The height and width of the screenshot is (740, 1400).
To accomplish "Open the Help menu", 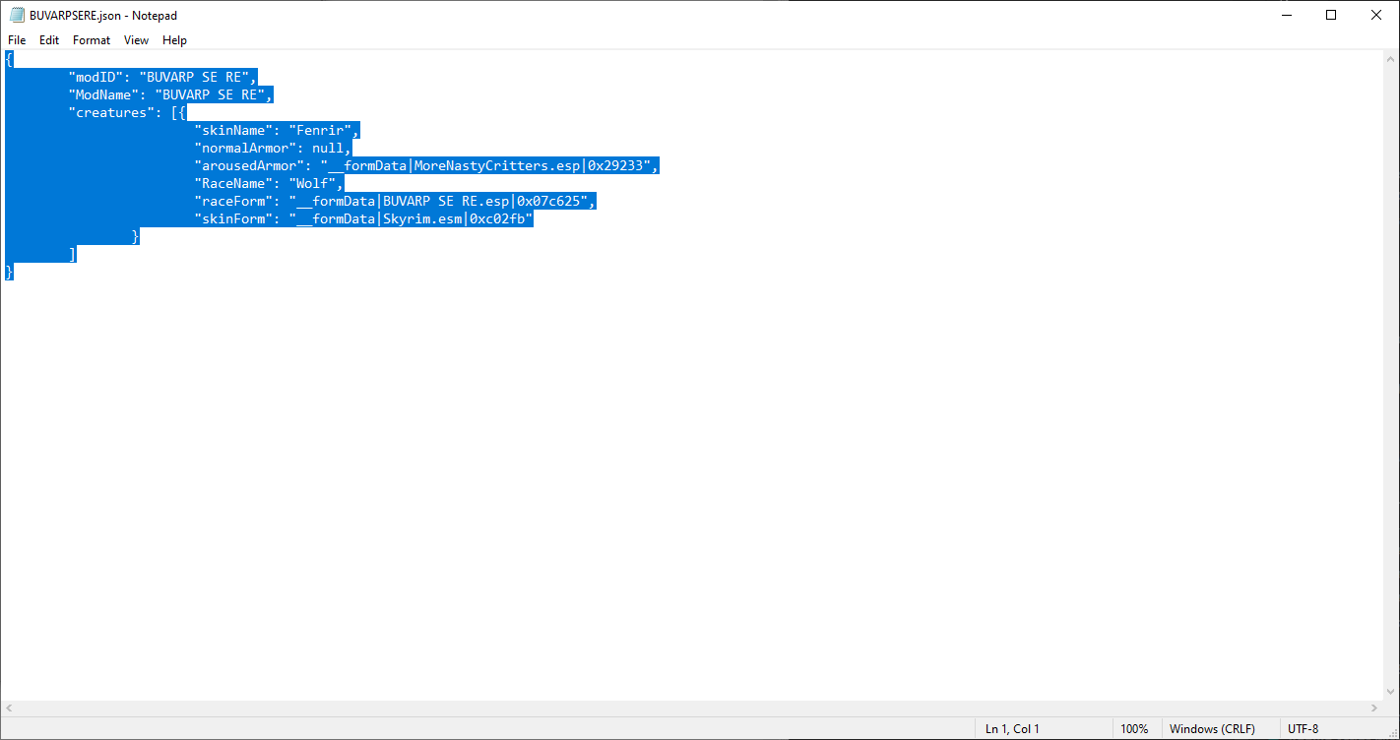I will (x=174, y=40).
